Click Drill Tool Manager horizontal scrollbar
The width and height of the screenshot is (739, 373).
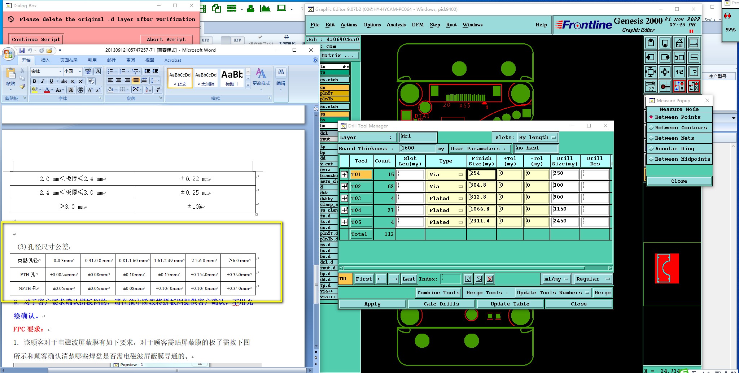pos(476,268)
